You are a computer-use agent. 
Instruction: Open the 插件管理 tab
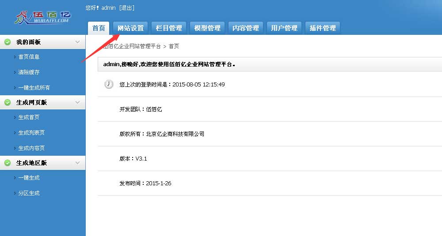tap(323, 28)
